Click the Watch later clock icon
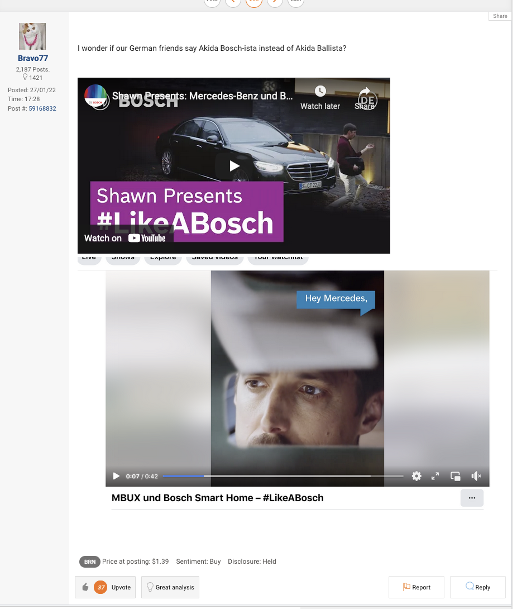Viewport: 517px width, 609px height. pos(320,92)
